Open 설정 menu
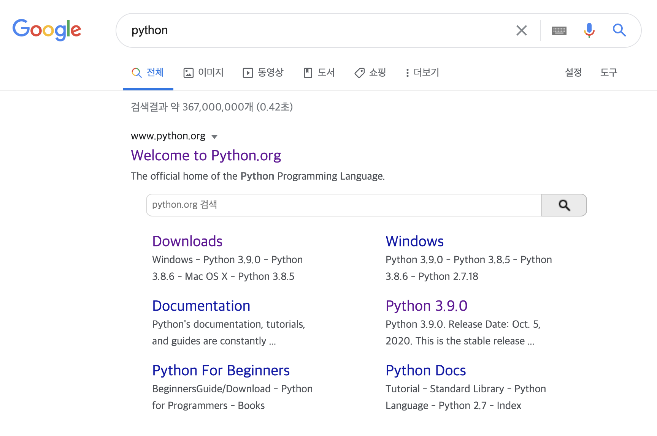Viewport: 657px width, 436px height. 573,72
